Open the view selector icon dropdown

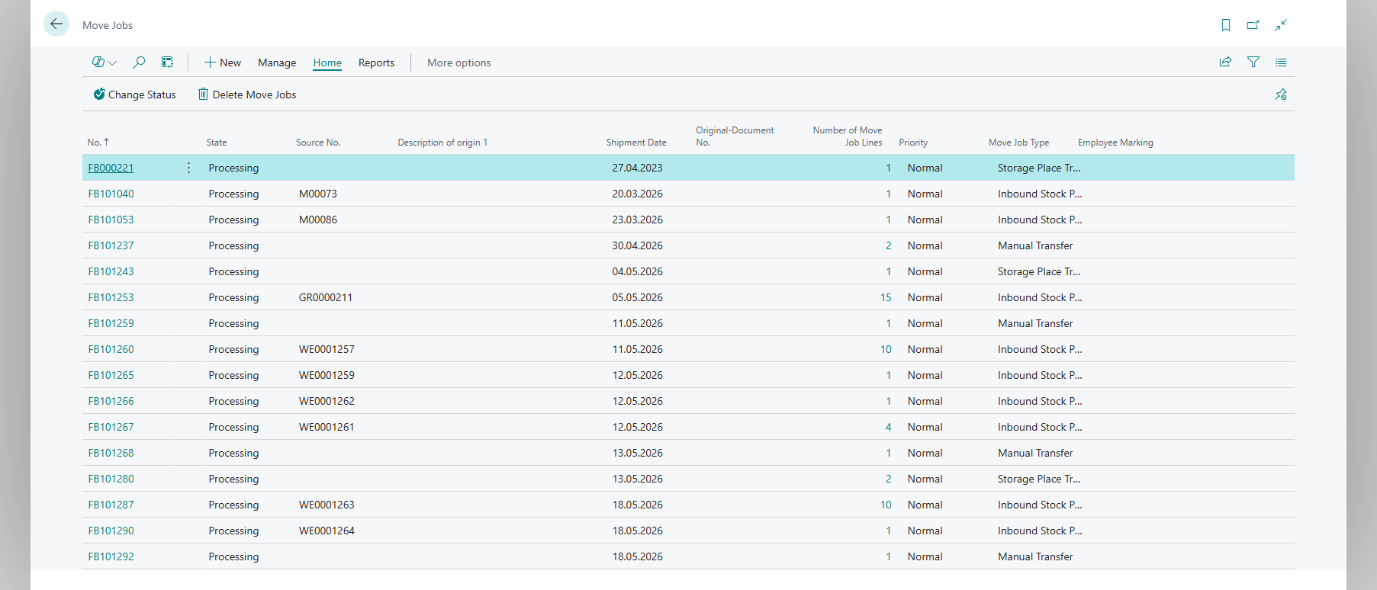[104, 63]
